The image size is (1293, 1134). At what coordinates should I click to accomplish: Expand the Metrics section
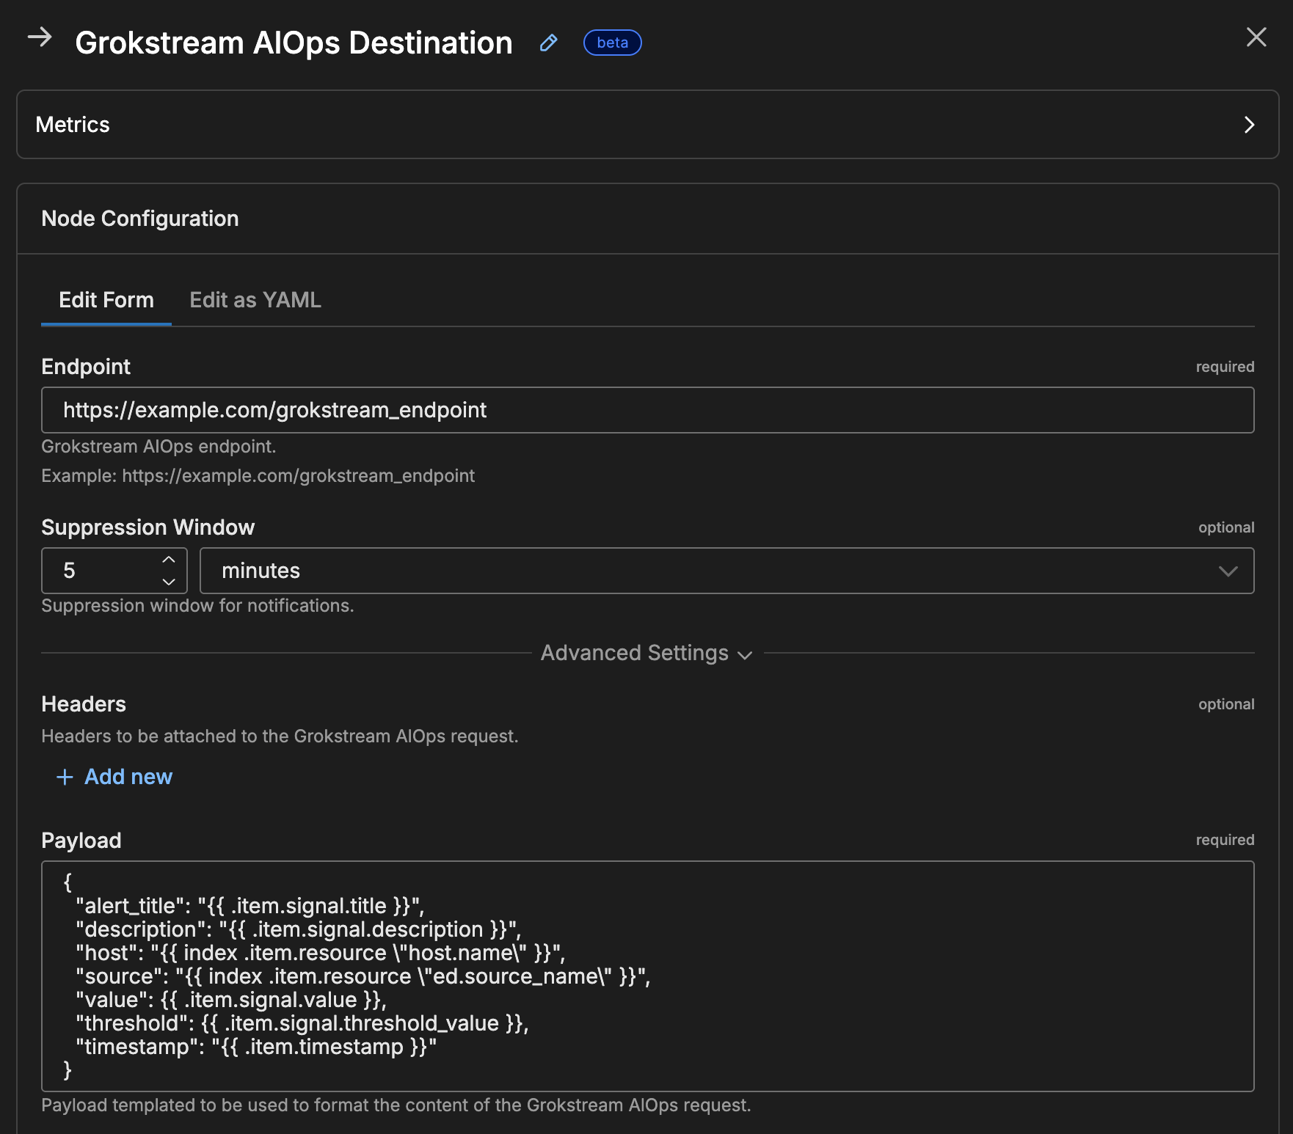646,125
